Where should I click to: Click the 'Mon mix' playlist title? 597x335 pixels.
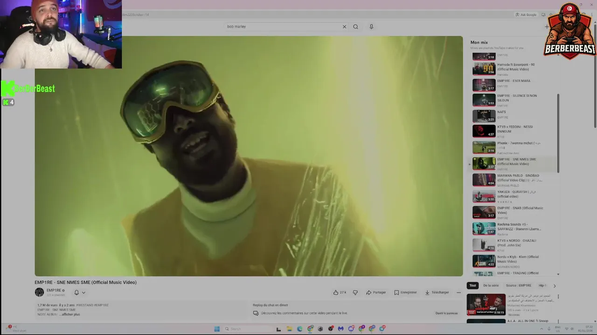pos(479,42)
